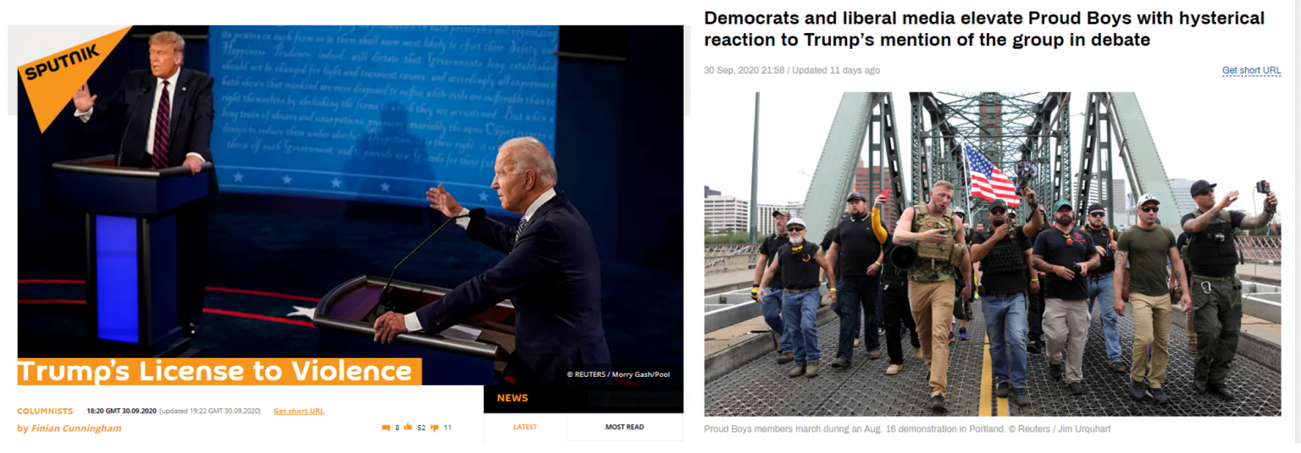This screenshot has height=453, width=1301.
Task: Click the Reuters Morry Gash photo credit
Action: click(x=618, y=374)
